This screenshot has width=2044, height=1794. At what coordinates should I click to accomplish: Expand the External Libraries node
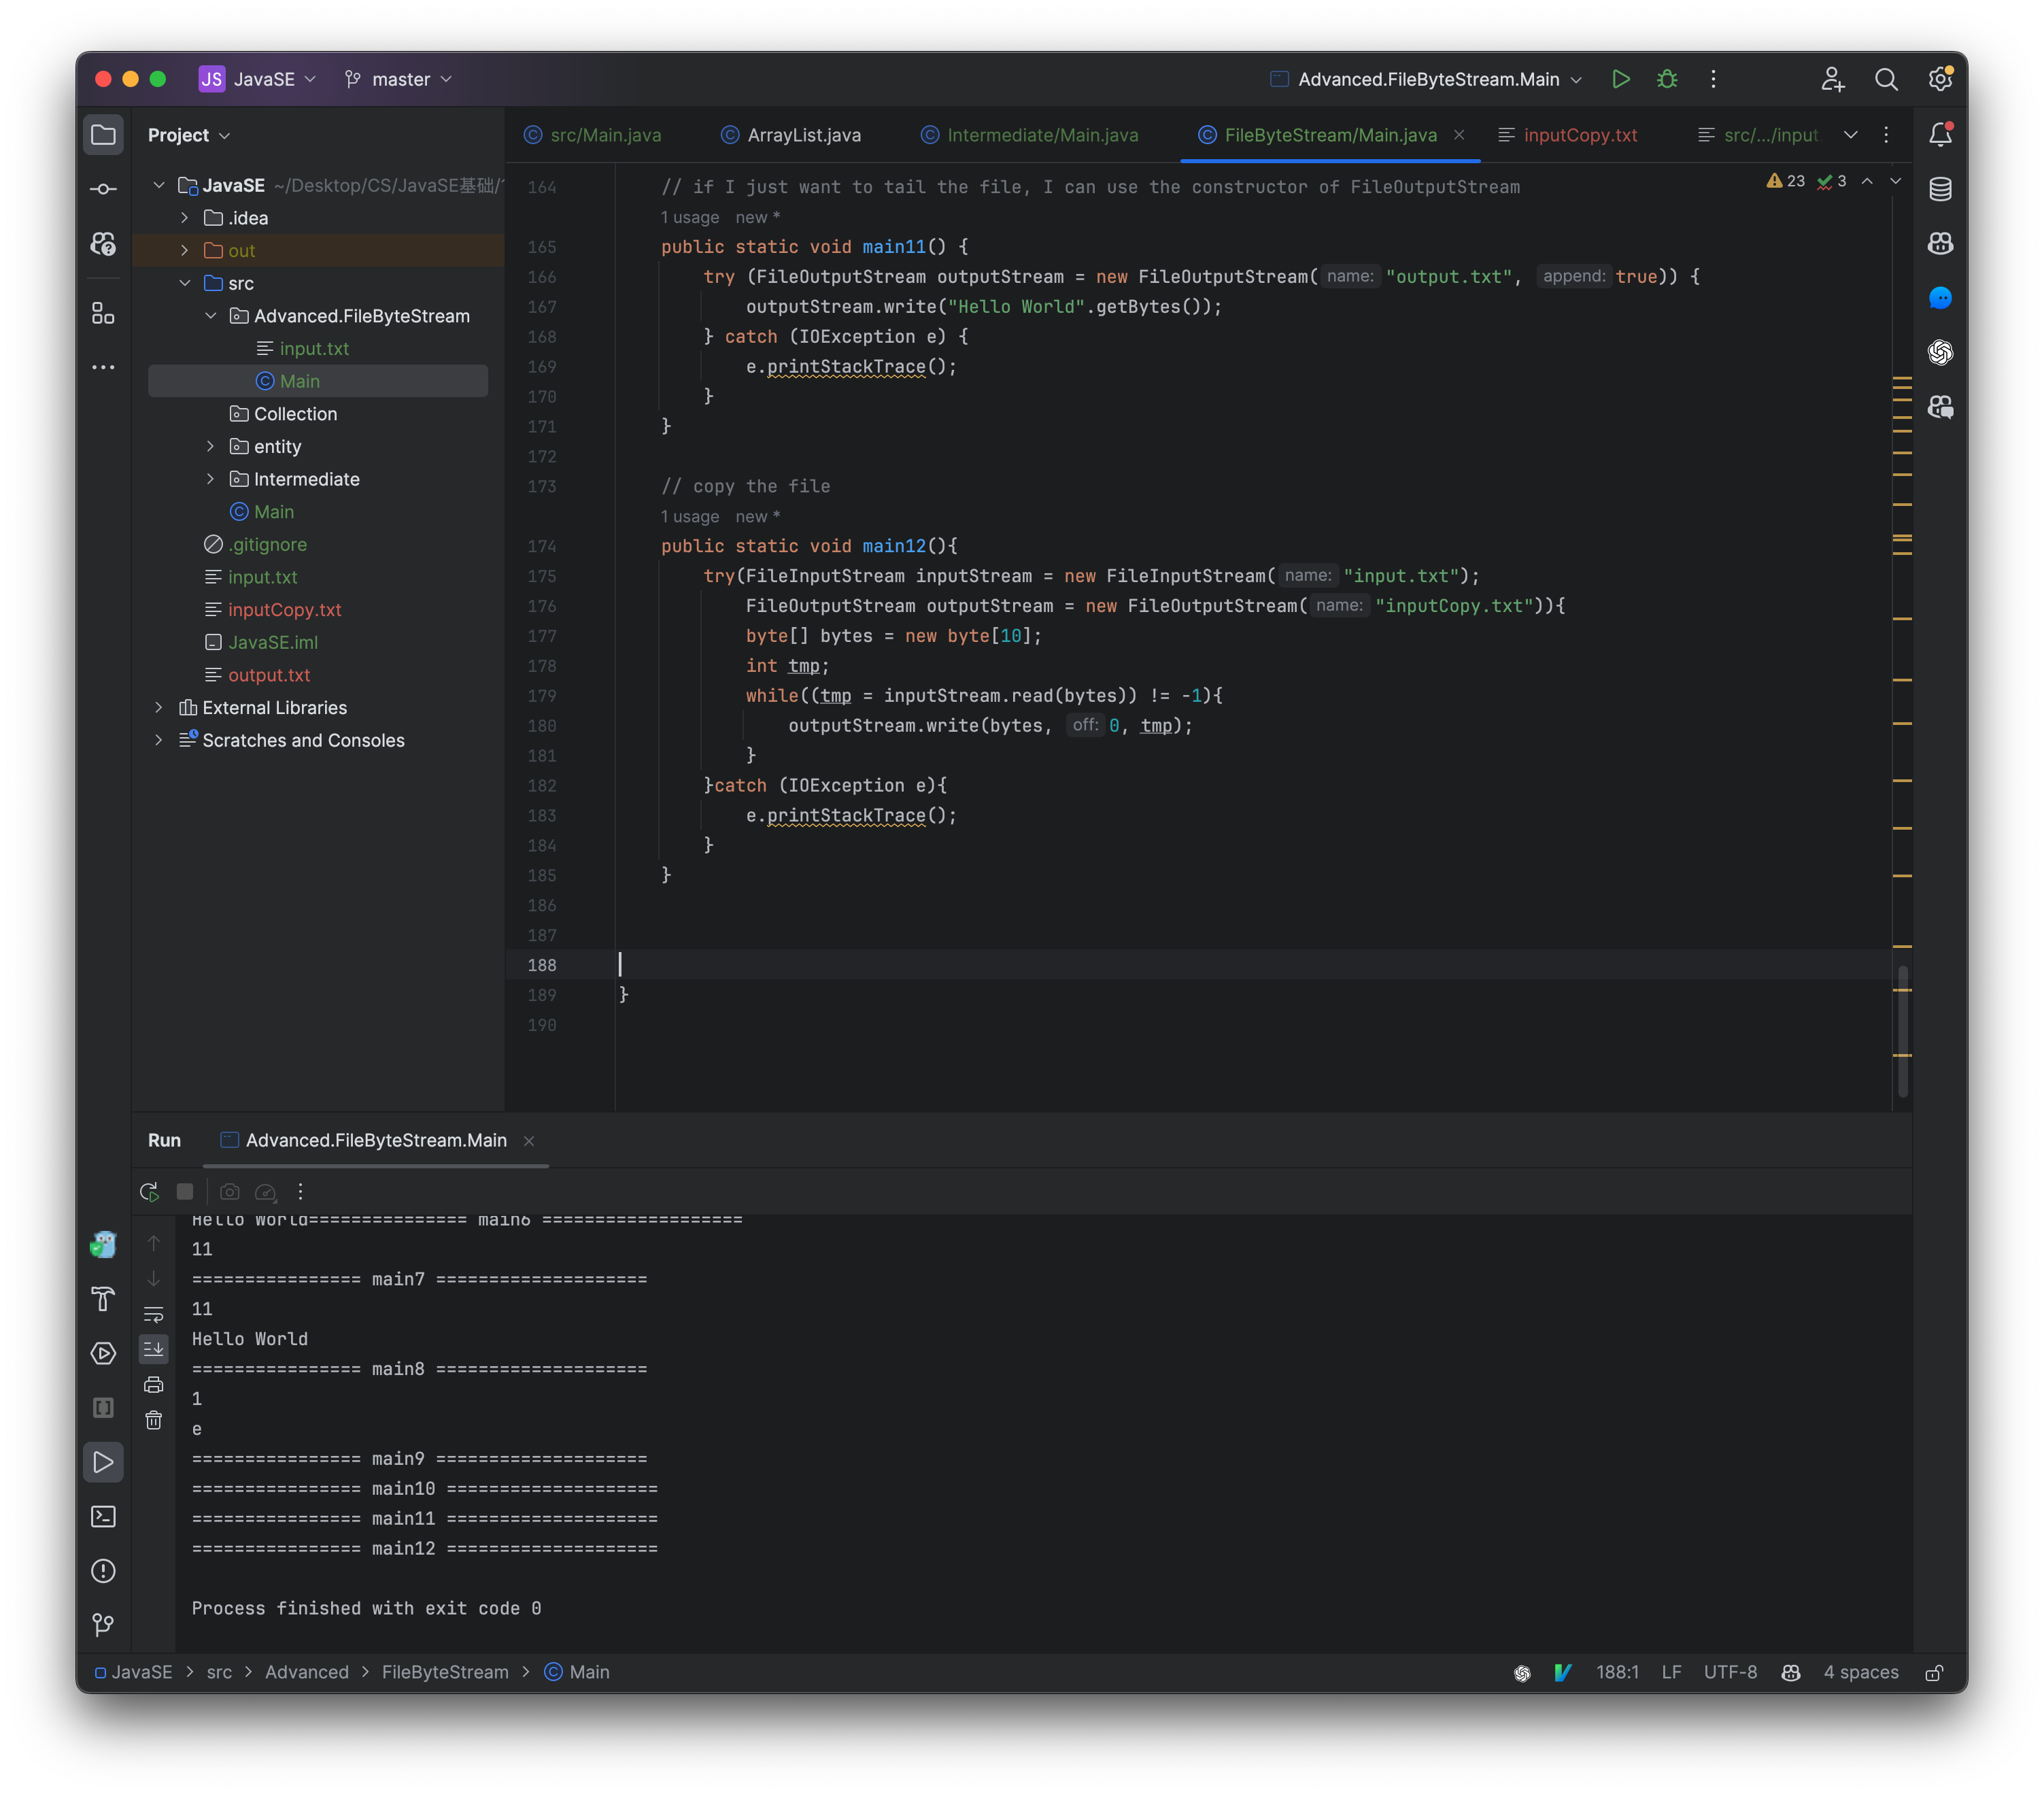(160, 707)
